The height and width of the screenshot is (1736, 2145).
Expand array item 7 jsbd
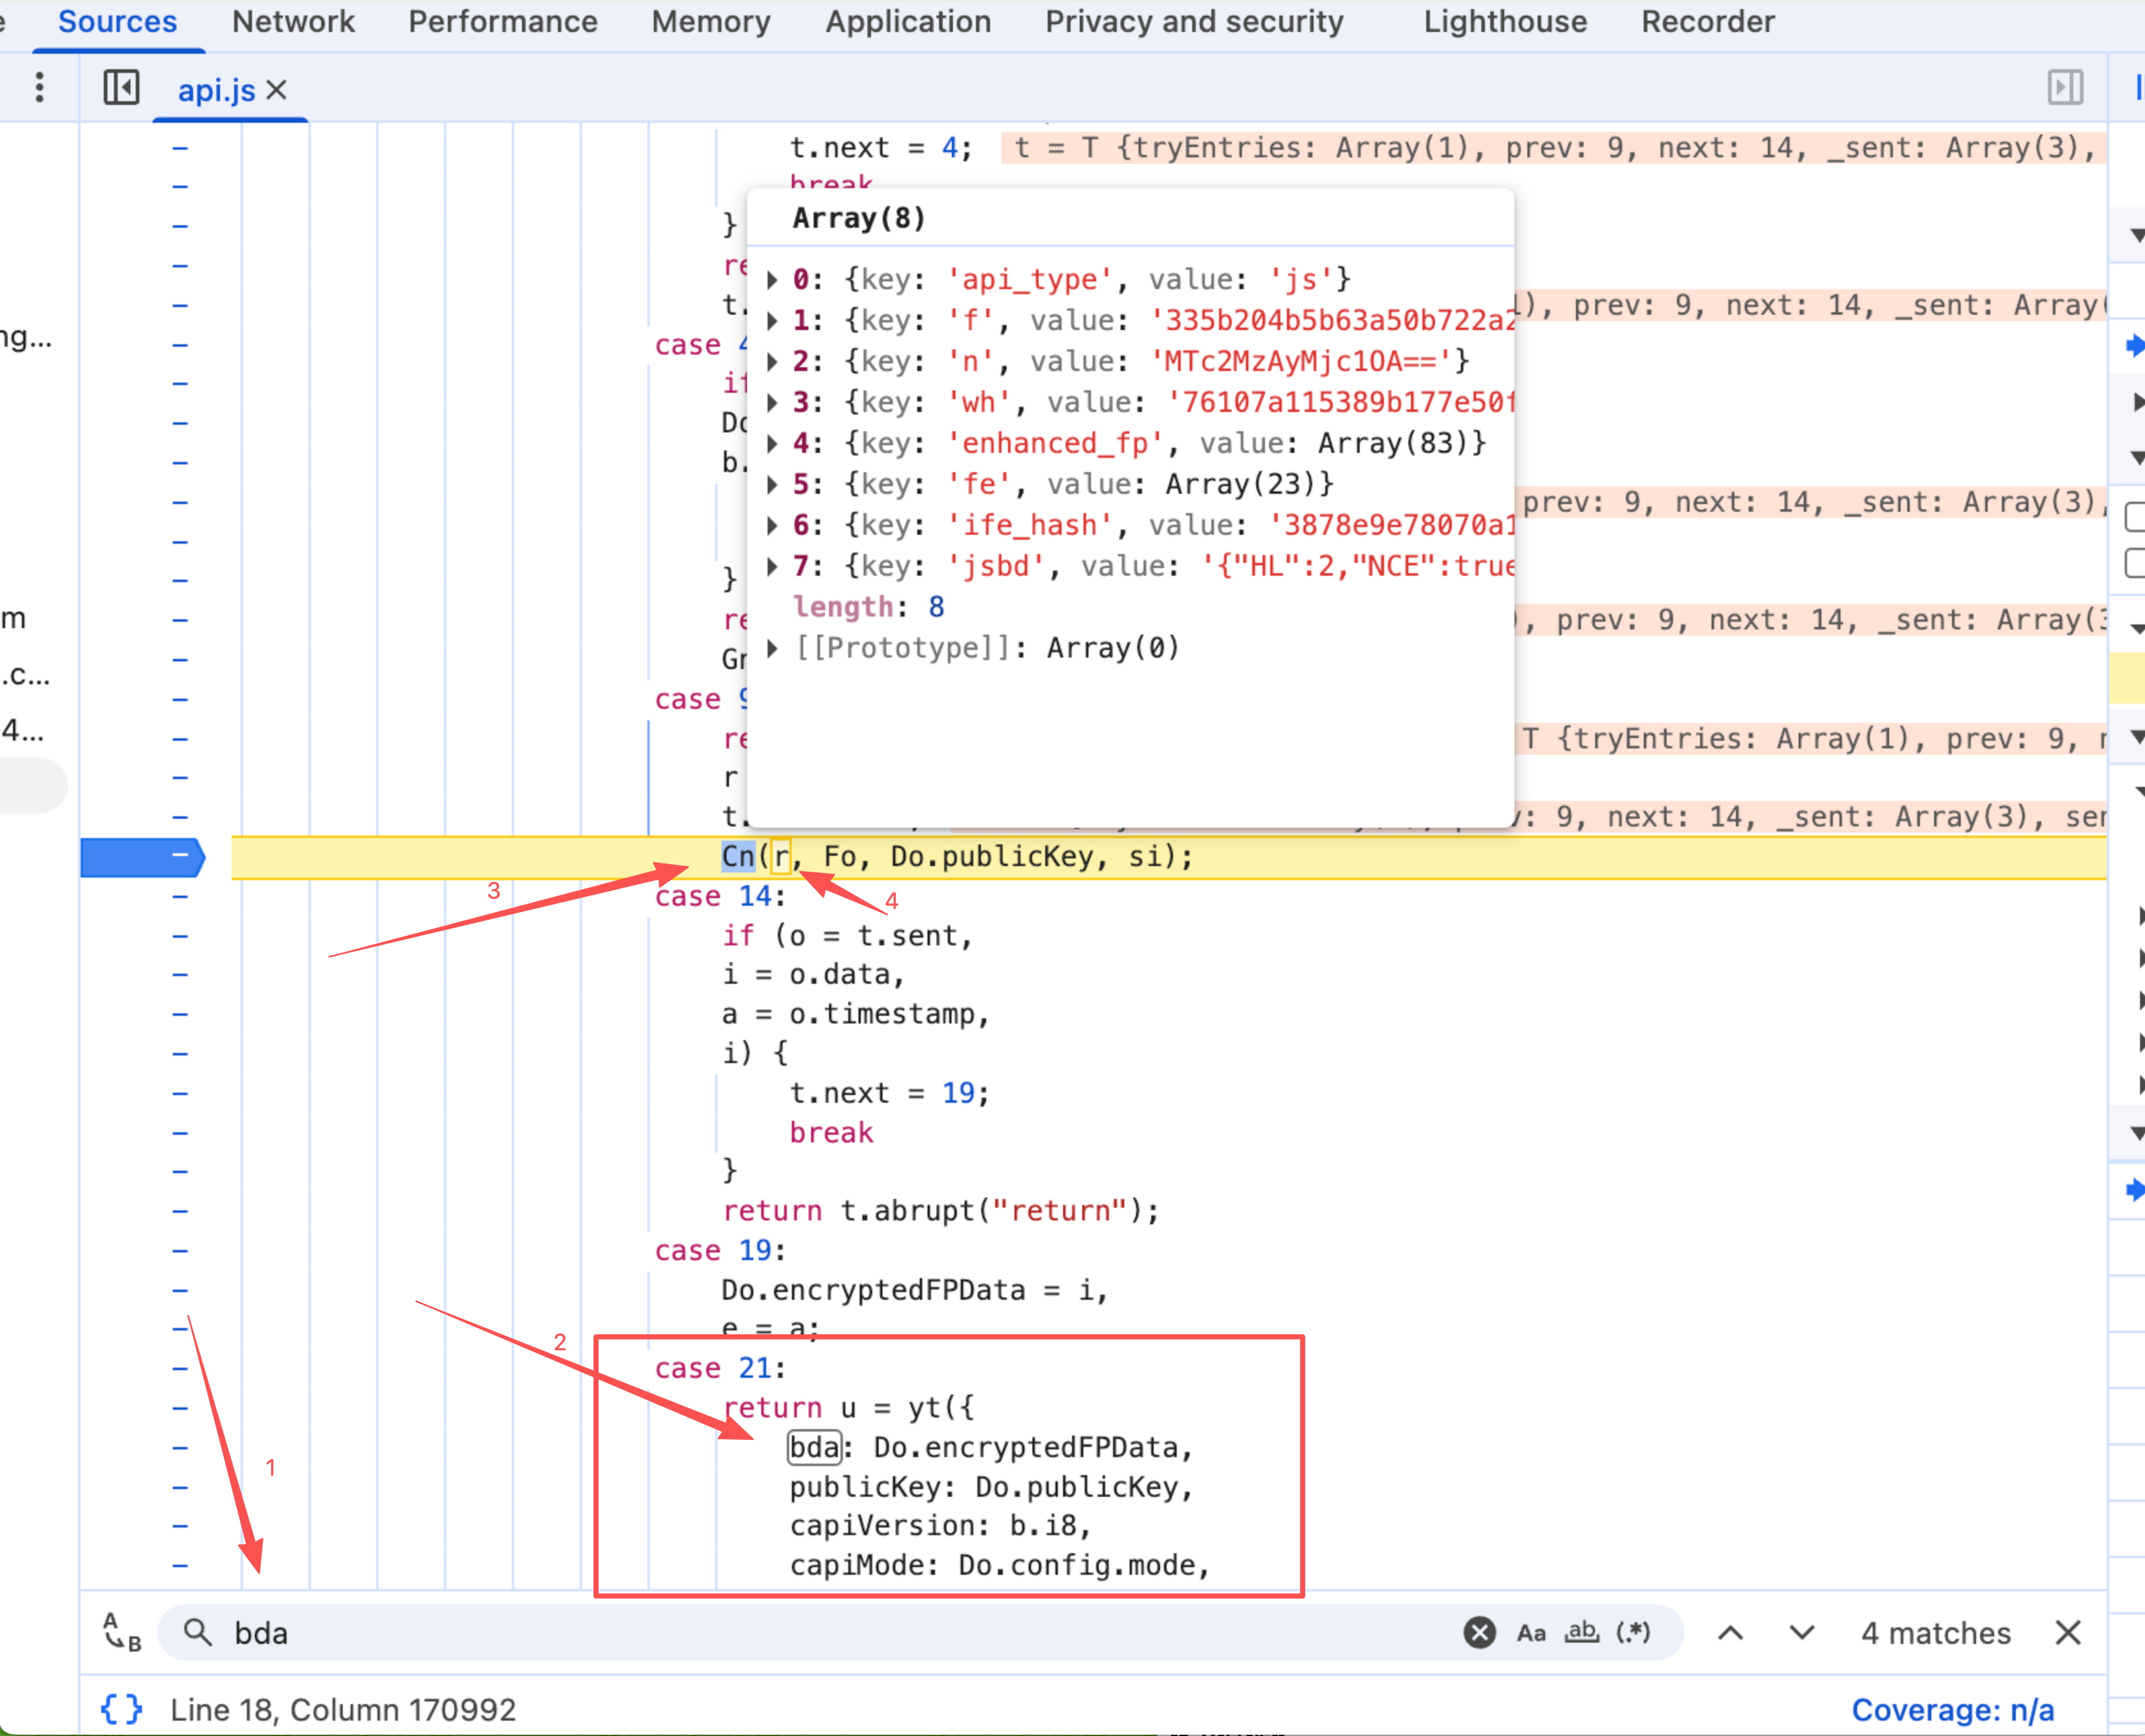772,566
